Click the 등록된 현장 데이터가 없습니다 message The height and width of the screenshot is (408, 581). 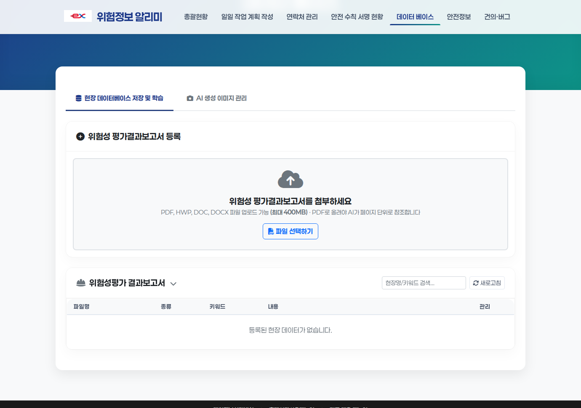tap(290, 330)
